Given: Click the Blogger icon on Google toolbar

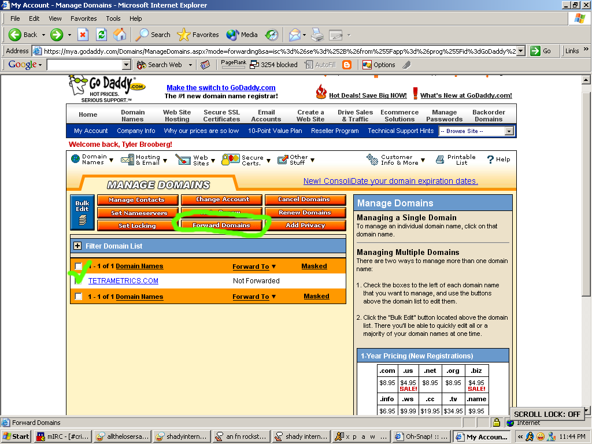Looking at the screenshot, I should point(347,65).
